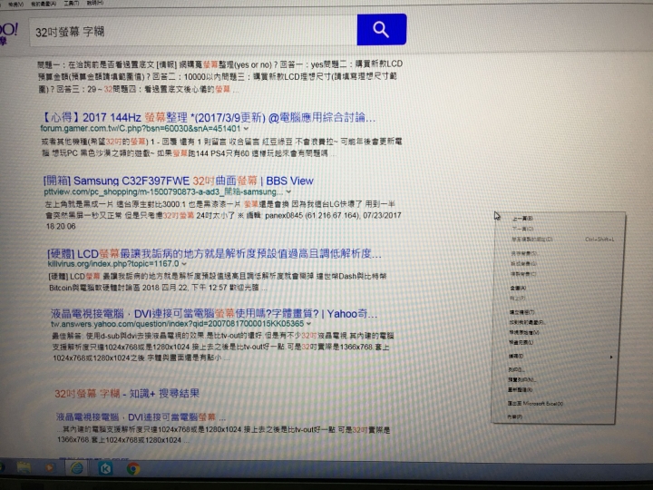Choose 加到我的最愛(F) in the context menu
This screenshot has width=653, height=490.
526,322
